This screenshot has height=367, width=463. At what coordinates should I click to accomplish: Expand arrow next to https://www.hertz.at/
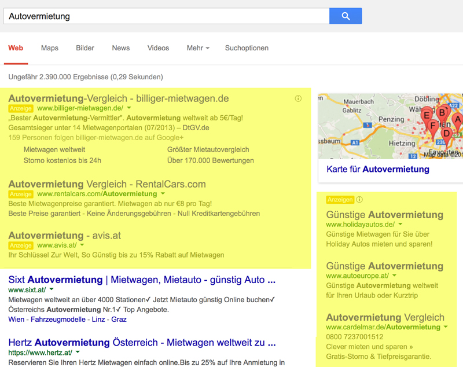coord(78,352)
